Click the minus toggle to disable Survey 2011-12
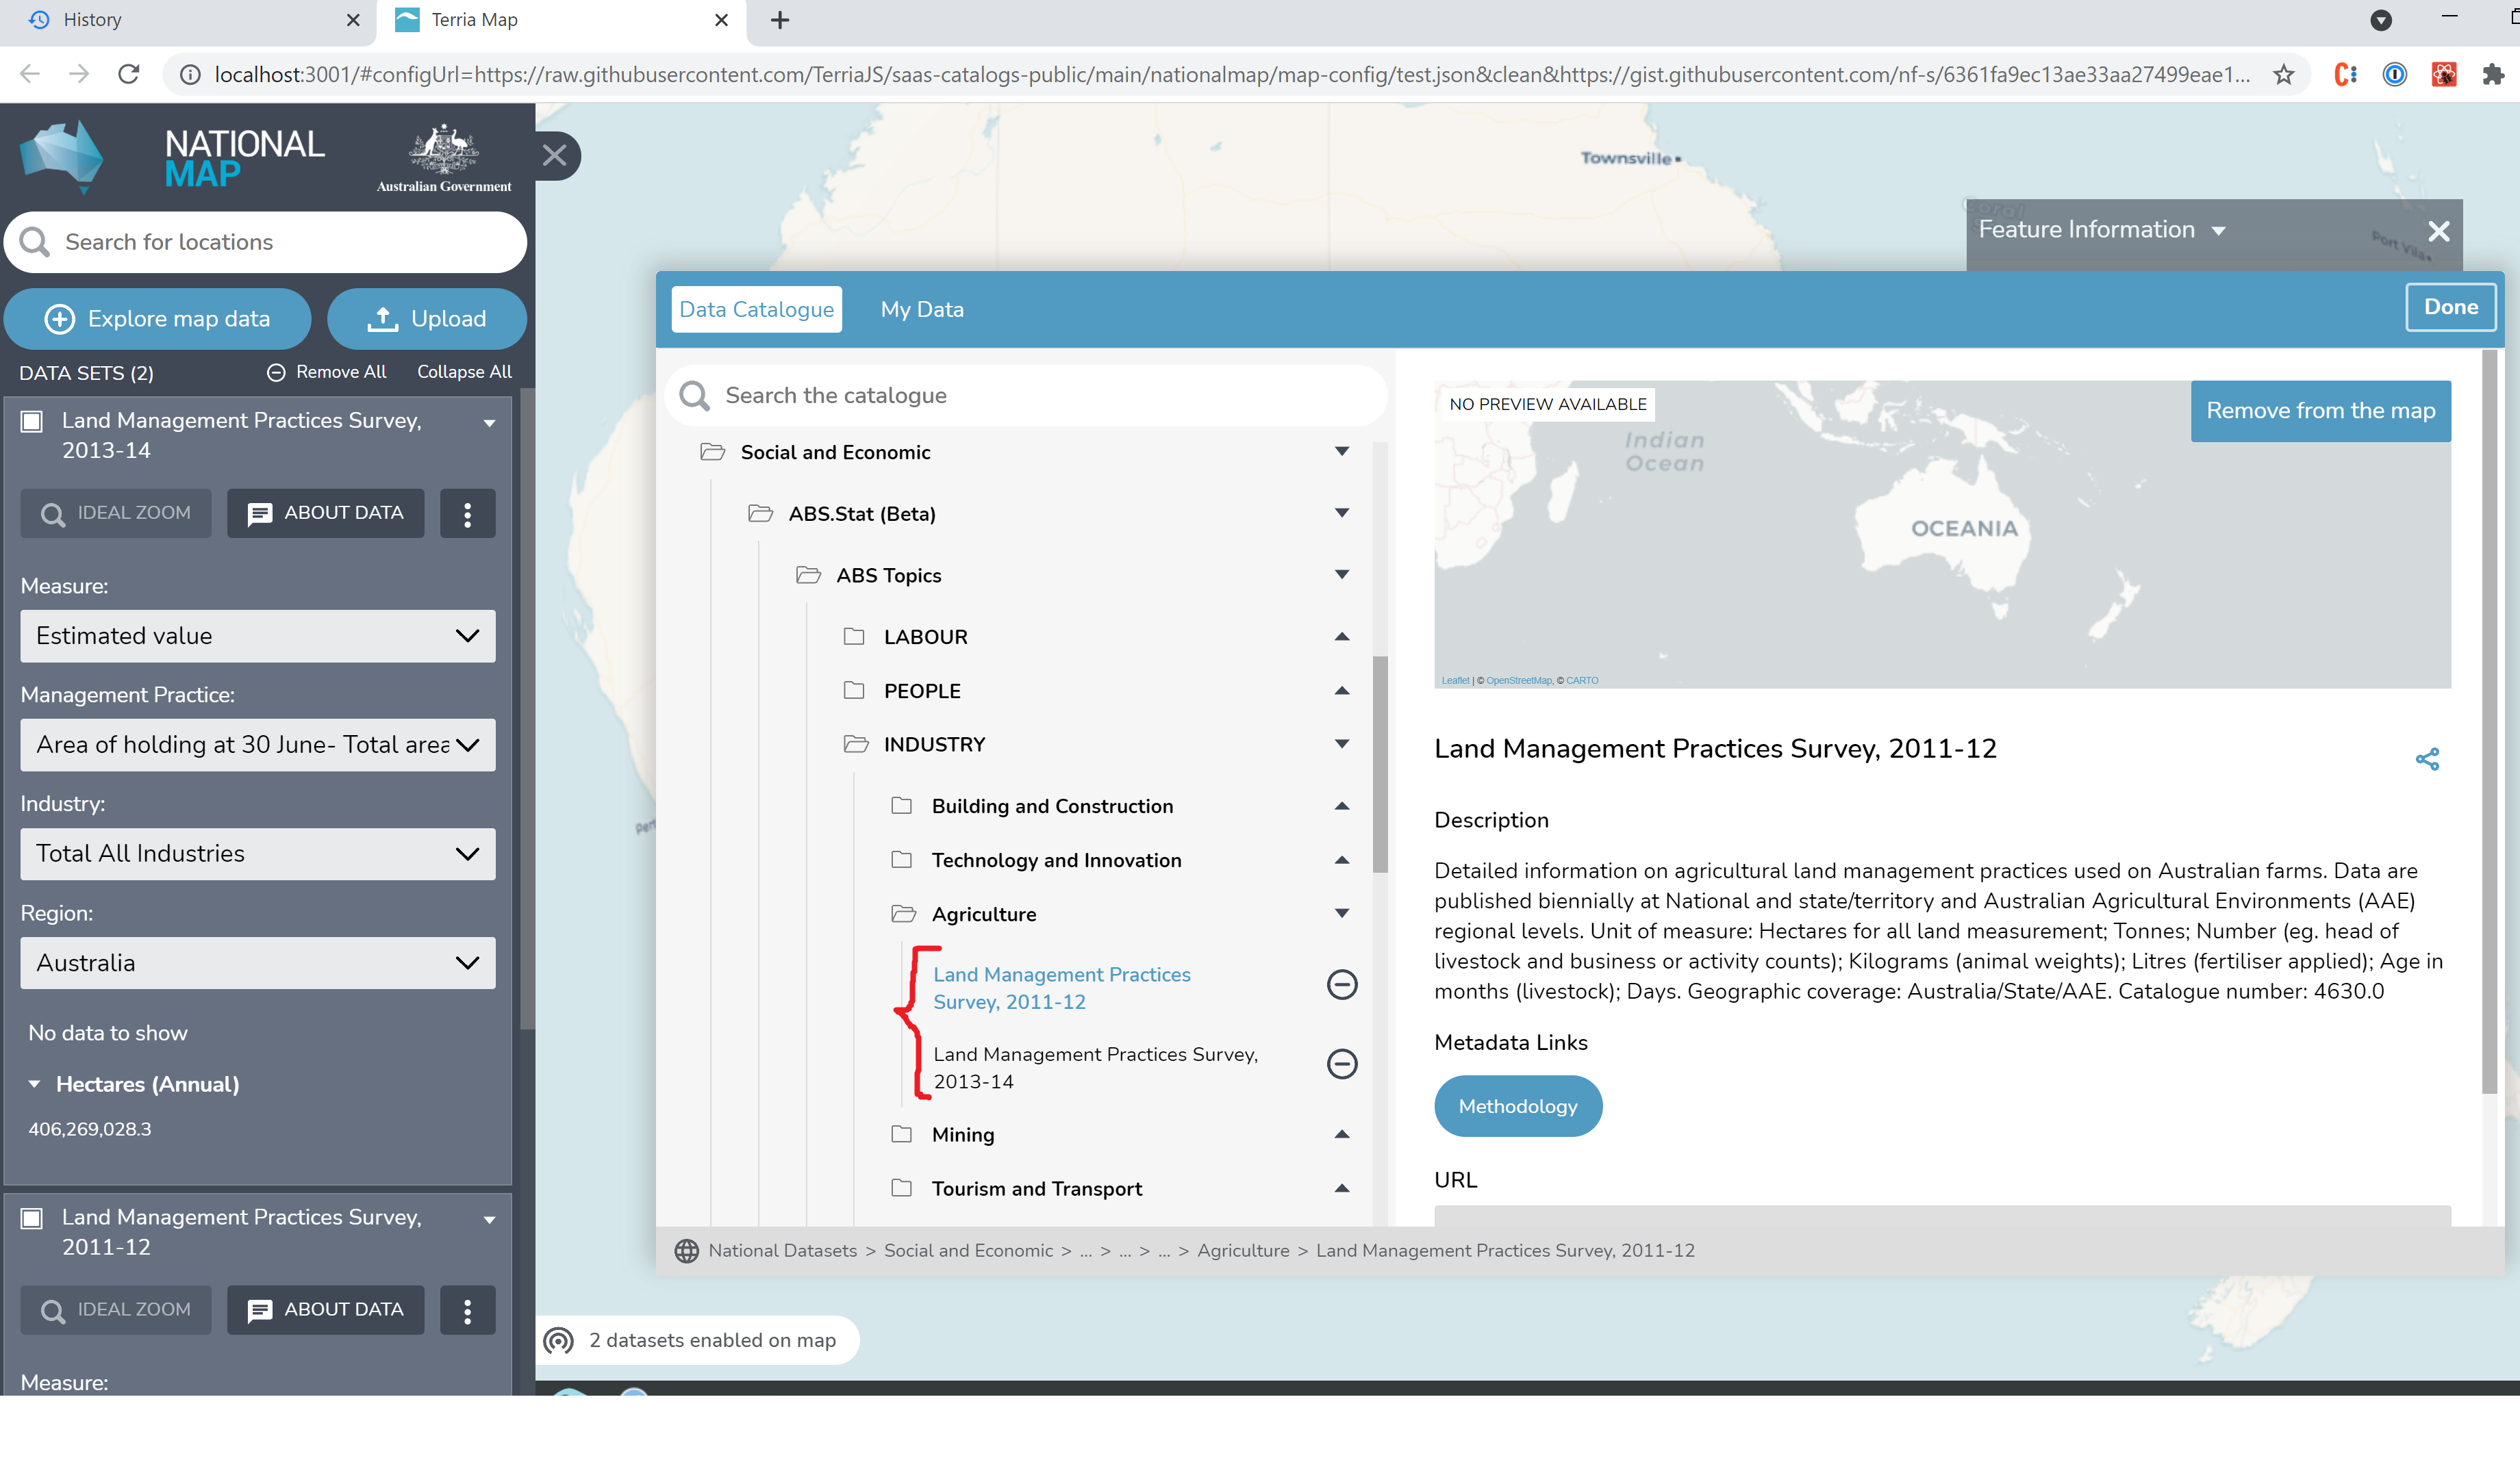 [x=1341, y=986]
